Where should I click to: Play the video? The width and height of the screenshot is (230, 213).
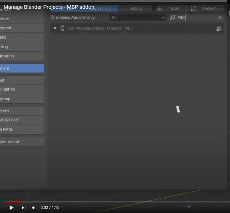11,207
